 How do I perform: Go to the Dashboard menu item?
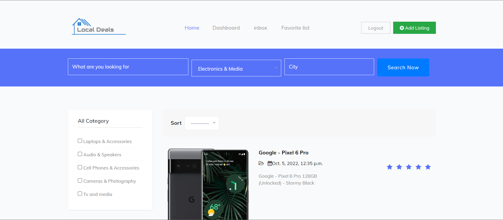click(226, 28)
